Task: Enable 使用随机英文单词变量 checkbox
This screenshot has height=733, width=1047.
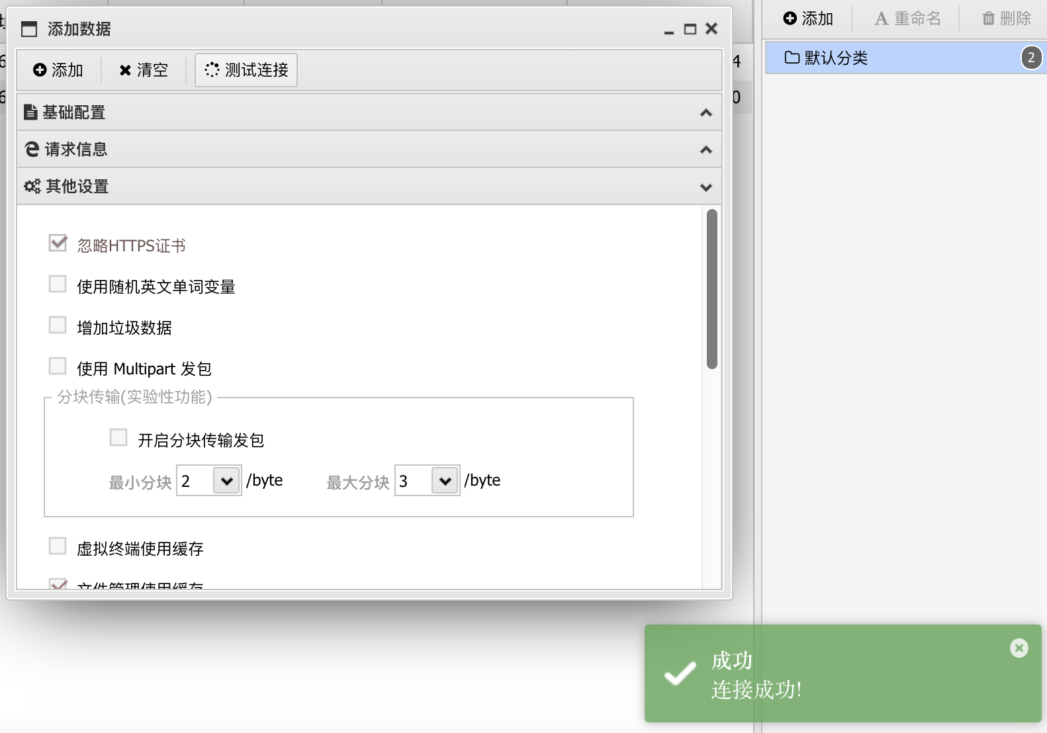Action: click(x=58, y=284)
